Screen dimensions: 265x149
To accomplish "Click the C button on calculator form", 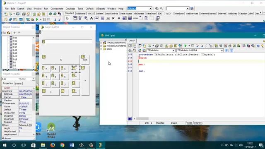I will tap(61, 60).
